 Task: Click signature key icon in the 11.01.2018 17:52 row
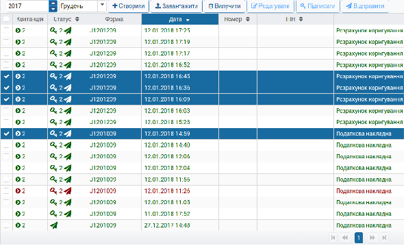click(53, 214)
